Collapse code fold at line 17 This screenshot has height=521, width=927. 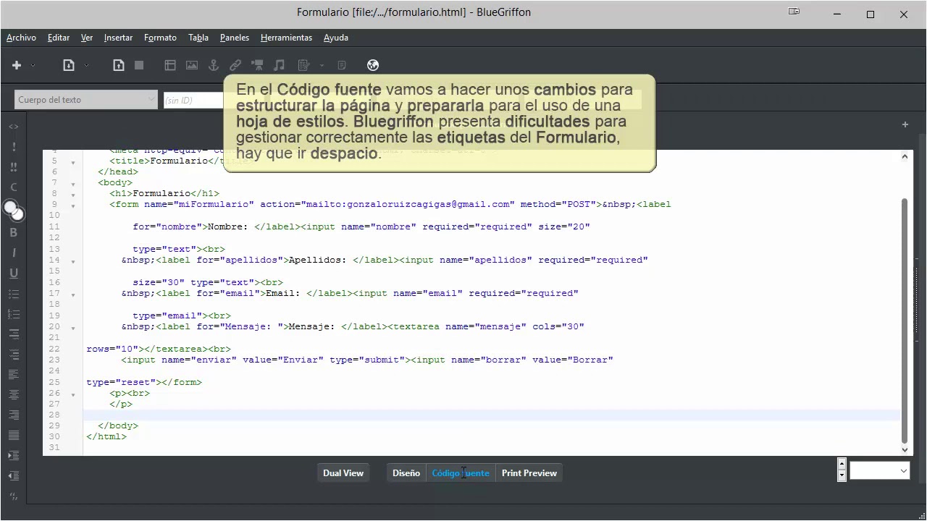pyautogui.click(x=73, y=295)
